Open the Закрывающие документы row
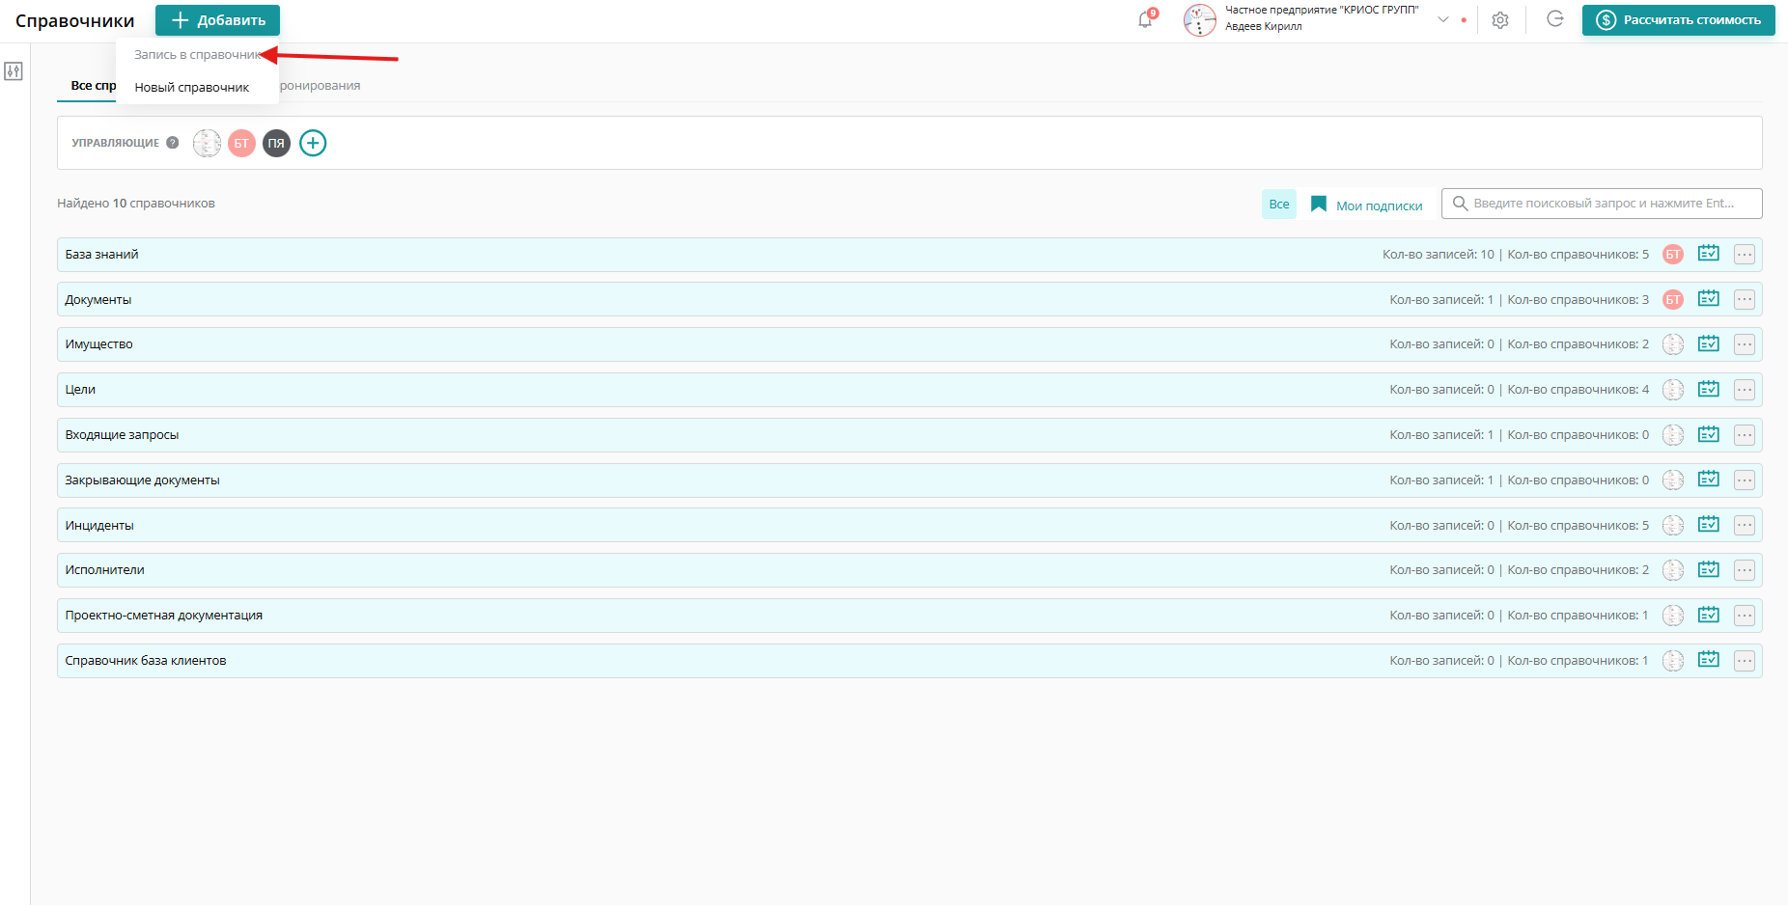This screenshot has width=1788, height=905. click(909, 480)
